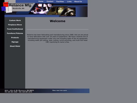This screenshot has height=103, width=137.
Task: Open the About Us page
Action: pyautogui.click(x=78, y=1)
